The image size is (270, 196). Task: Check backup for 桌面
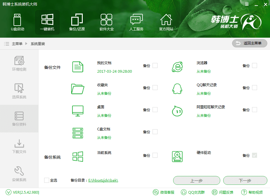pos(155,109)
